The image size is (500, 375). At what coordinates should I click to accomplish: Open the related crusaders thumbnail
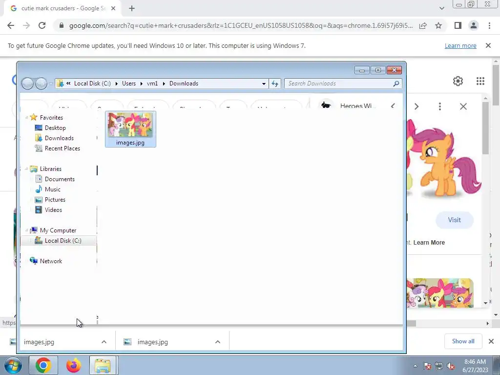coord(440,293)
